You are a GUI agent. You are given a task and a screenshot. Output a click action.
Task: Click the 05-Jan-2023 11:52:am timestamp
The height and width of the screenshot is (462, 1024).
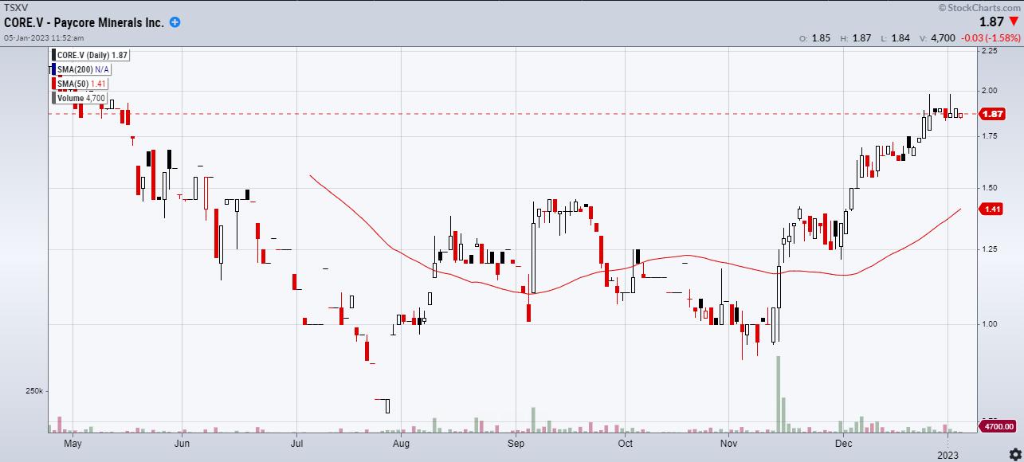[x=42, y=38]
